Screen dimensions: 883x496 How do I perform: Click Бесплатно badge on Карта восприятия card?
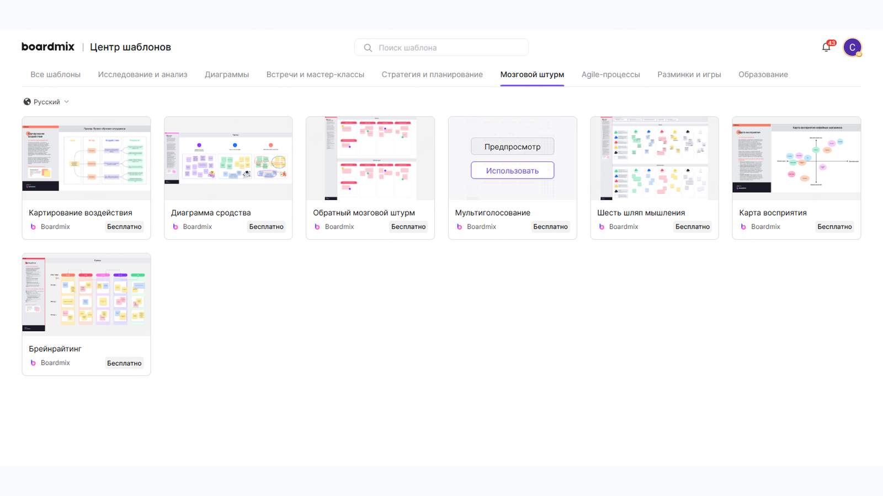pos(834,227)
